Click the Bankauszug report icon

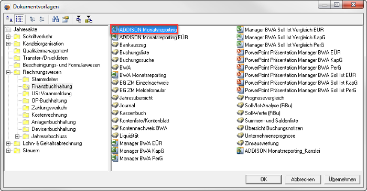pos(115,44)
